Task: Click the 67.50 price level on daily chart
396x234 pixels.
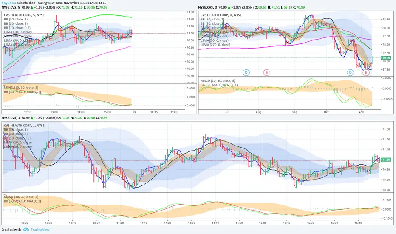Action: click(386, 69)
